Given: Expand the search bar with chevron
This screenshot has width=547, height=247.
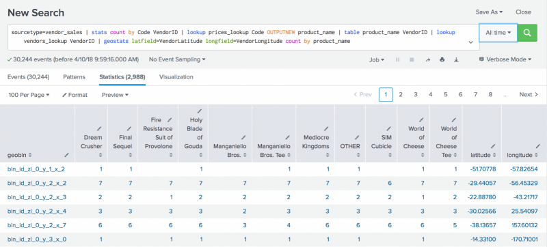Looking at the screenshot, I should pyautogui.click(x=470, y=42).
